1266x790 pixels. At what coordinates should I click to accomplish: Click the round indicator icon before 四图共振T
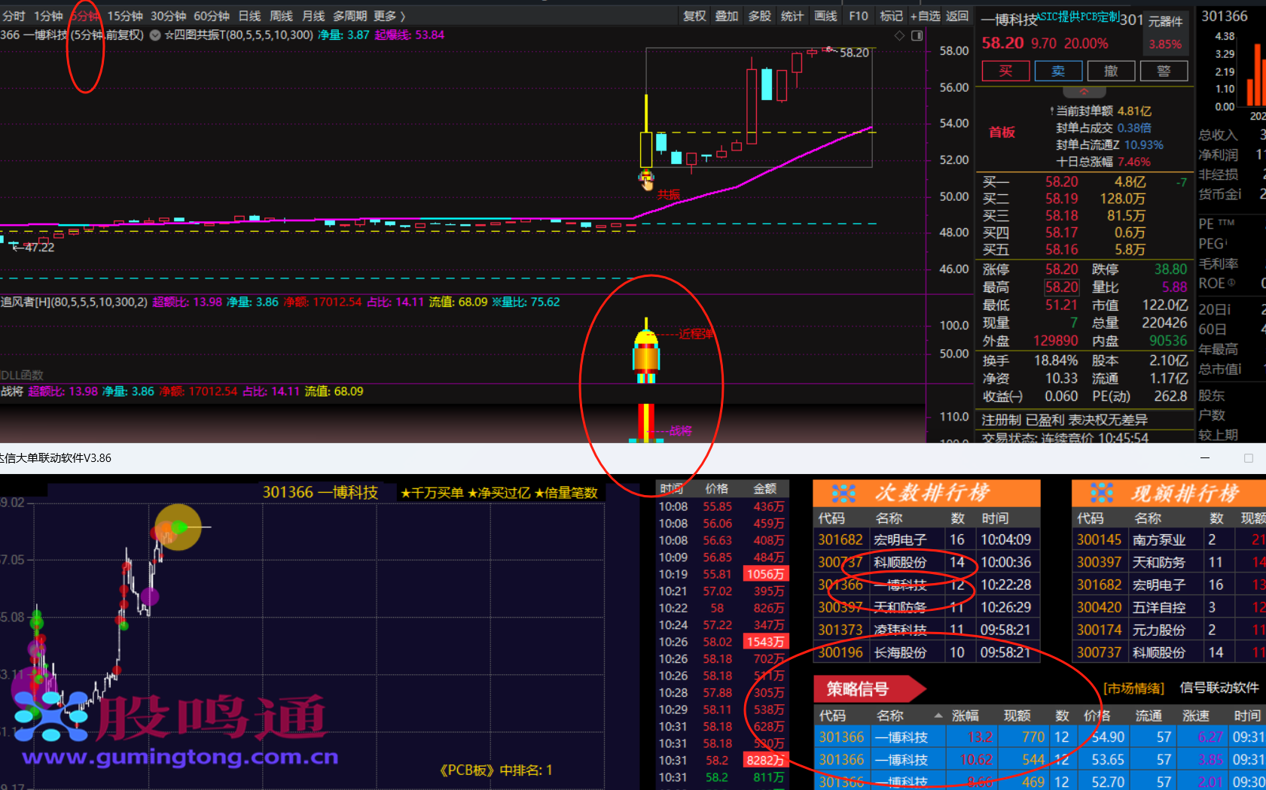155,35
